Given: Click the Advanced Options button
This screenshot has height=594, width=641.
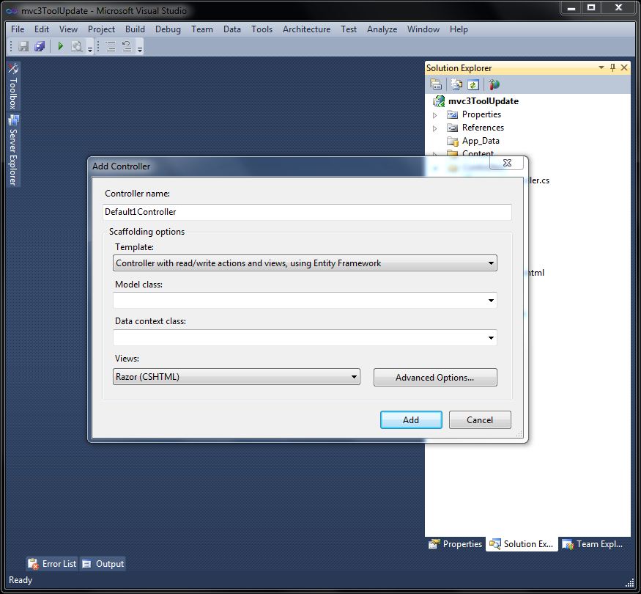Looking at the screenshot, I should 435,378.
